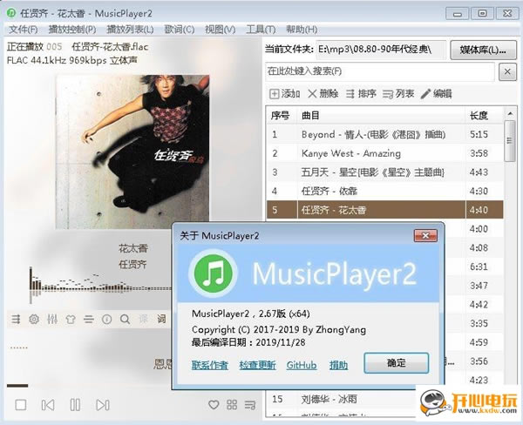Open the 排序 sort options

click(x=361, y=94)
